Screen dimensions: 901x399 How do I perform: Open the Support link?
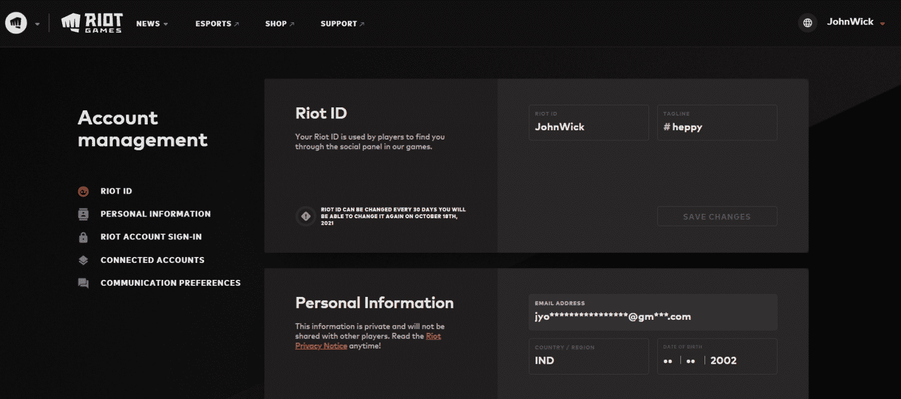(343, 24)
